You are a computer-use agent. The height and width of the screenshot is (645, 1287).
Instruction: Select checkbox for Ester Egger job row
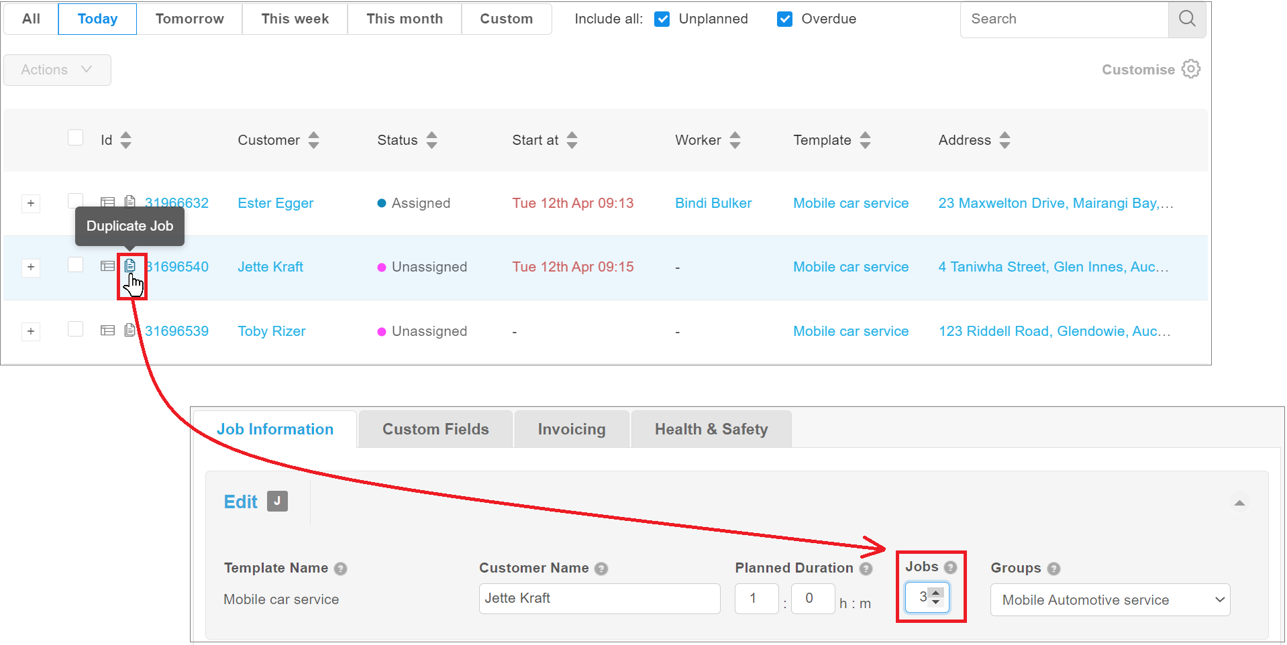(76, 200)
